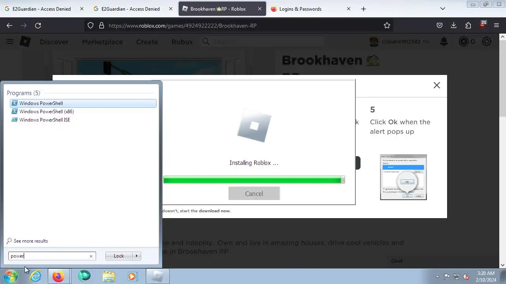This screenshot has width=506, height=284.
Task: Bookmark this page with star icon
Action: click(x=387, y=25)
